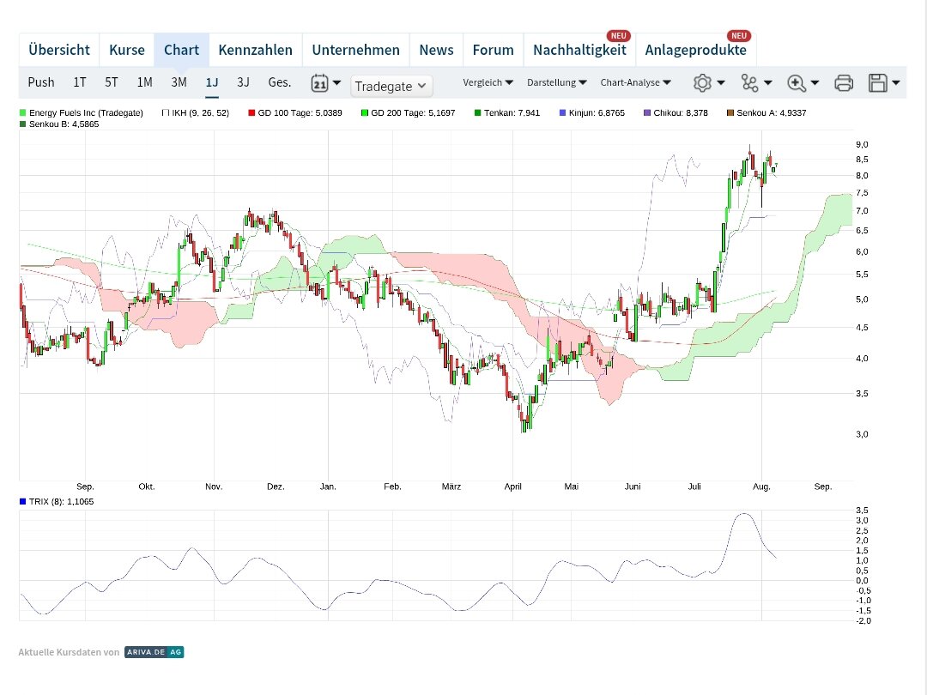Open the Forum tab

pos(493,50)
